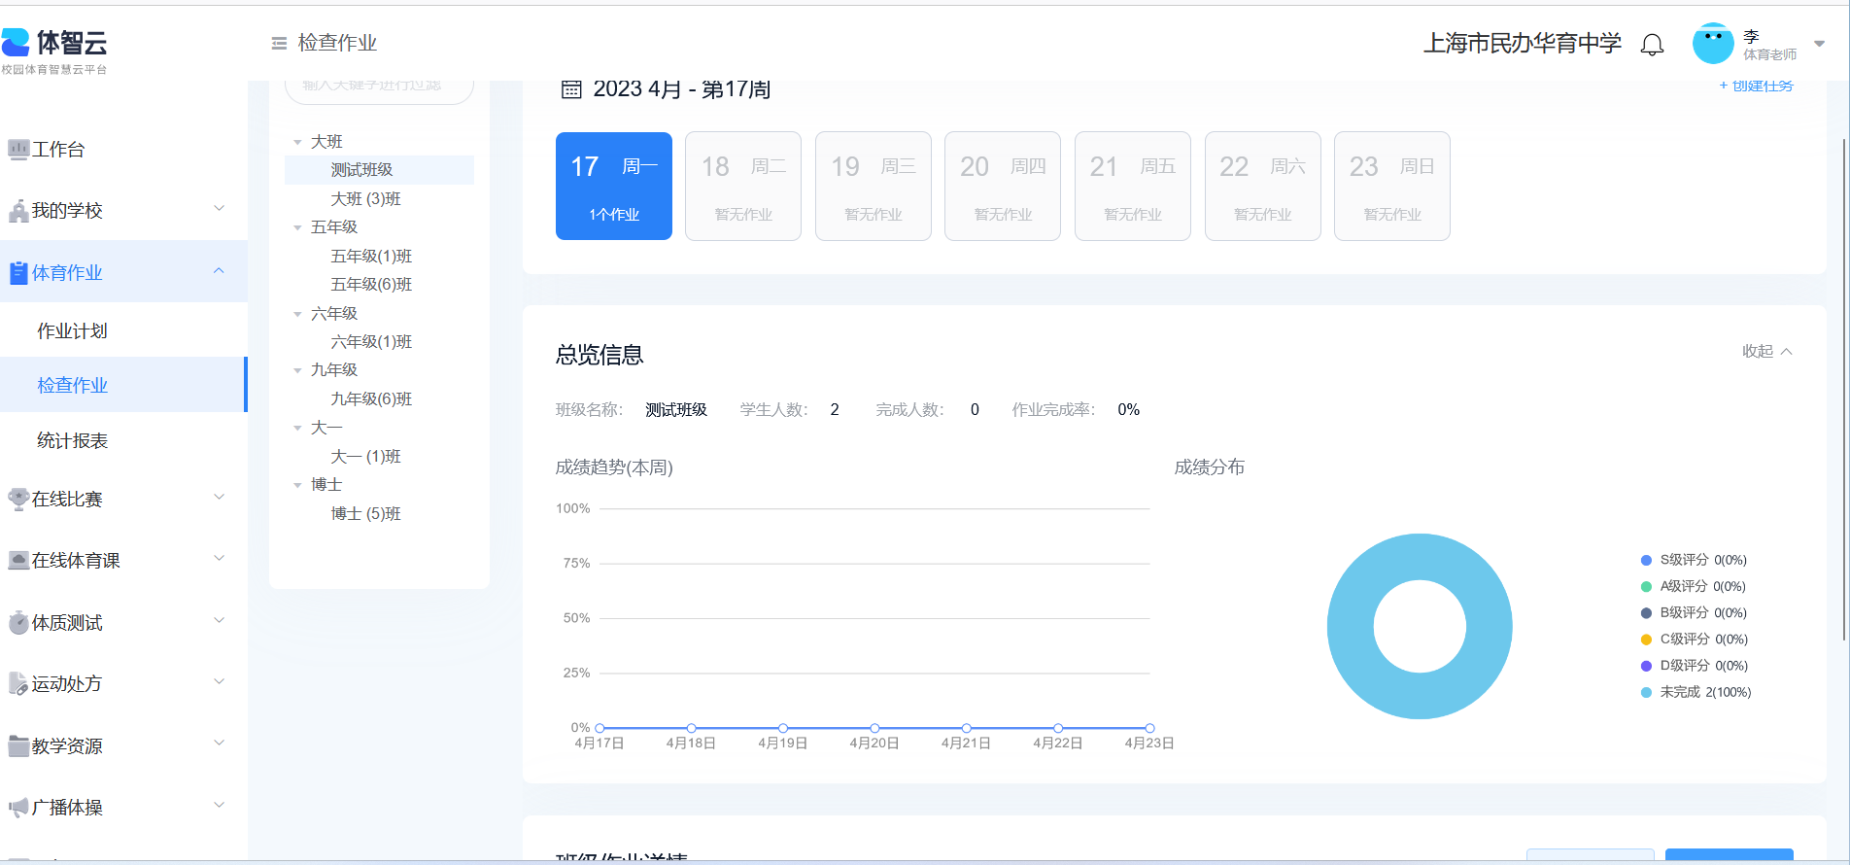Click the 在线体育课 icon

(18, 560)
